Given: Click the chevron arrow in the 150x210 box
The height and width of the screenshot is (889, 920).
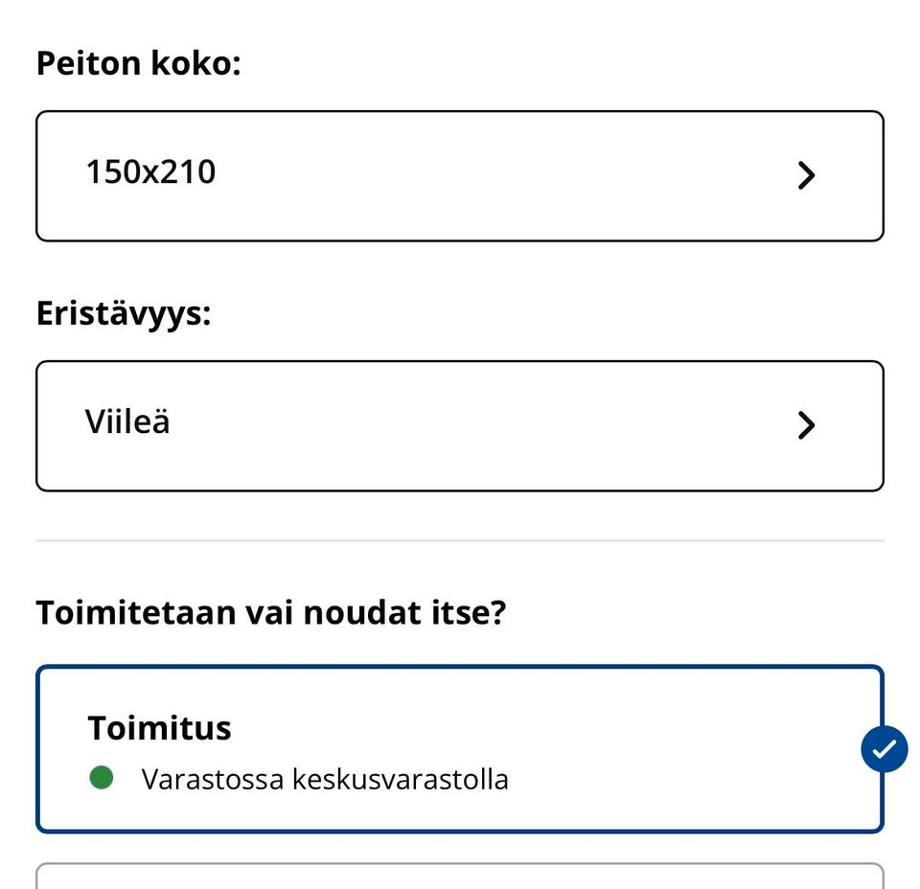Looking at the screenshot, I should coord(807,175).
